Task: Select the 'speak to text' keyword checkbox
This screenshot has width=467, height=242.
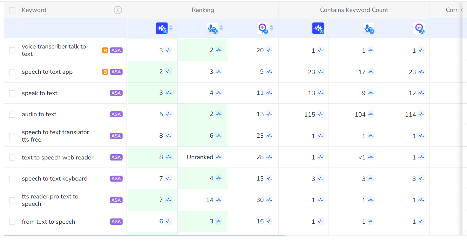Action: coord(12,93)
